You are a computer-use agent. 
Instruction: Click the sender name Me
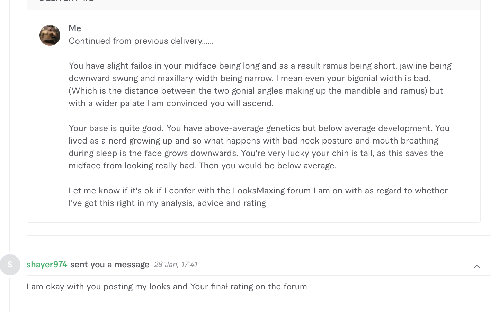pyautogui.click(x=75, y=28)
